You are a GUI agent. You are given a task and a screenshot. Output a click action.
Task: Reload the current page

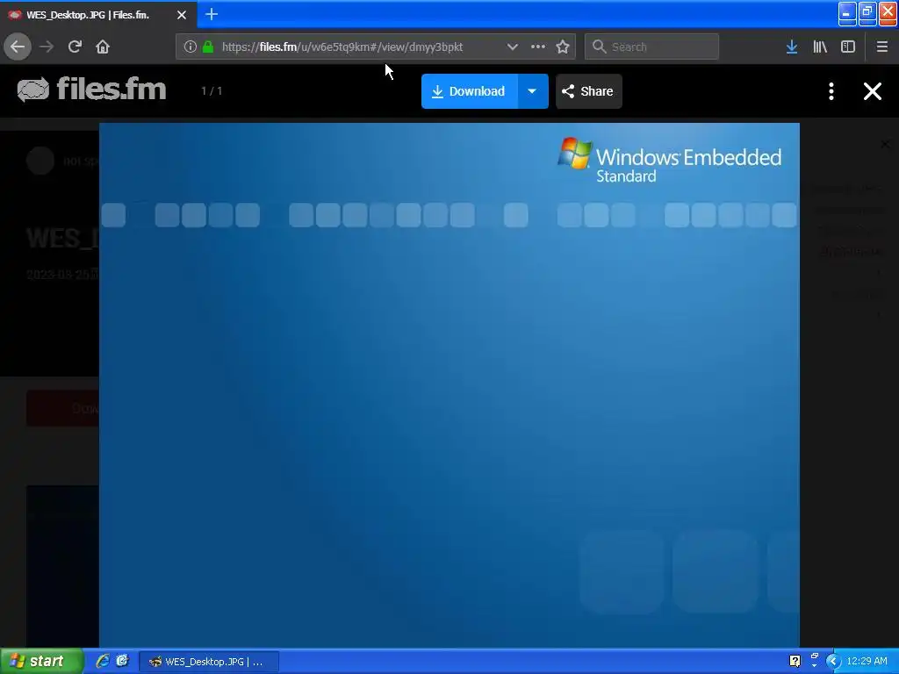[x=75, y=47]
